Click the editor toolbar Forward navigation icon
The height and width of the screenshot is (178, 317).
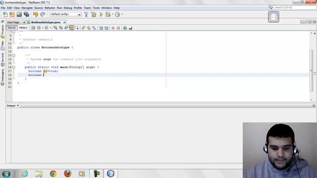(x=47, y=28)
